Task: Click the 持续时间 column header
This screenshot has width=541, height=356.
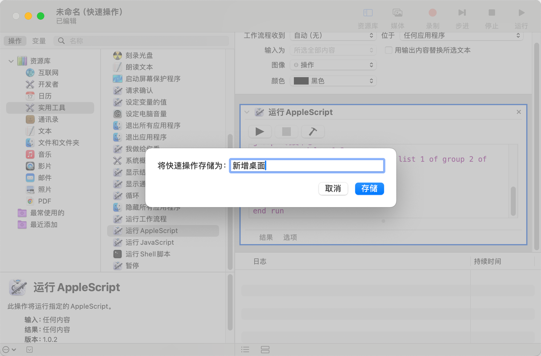Action: coord(487,261)
